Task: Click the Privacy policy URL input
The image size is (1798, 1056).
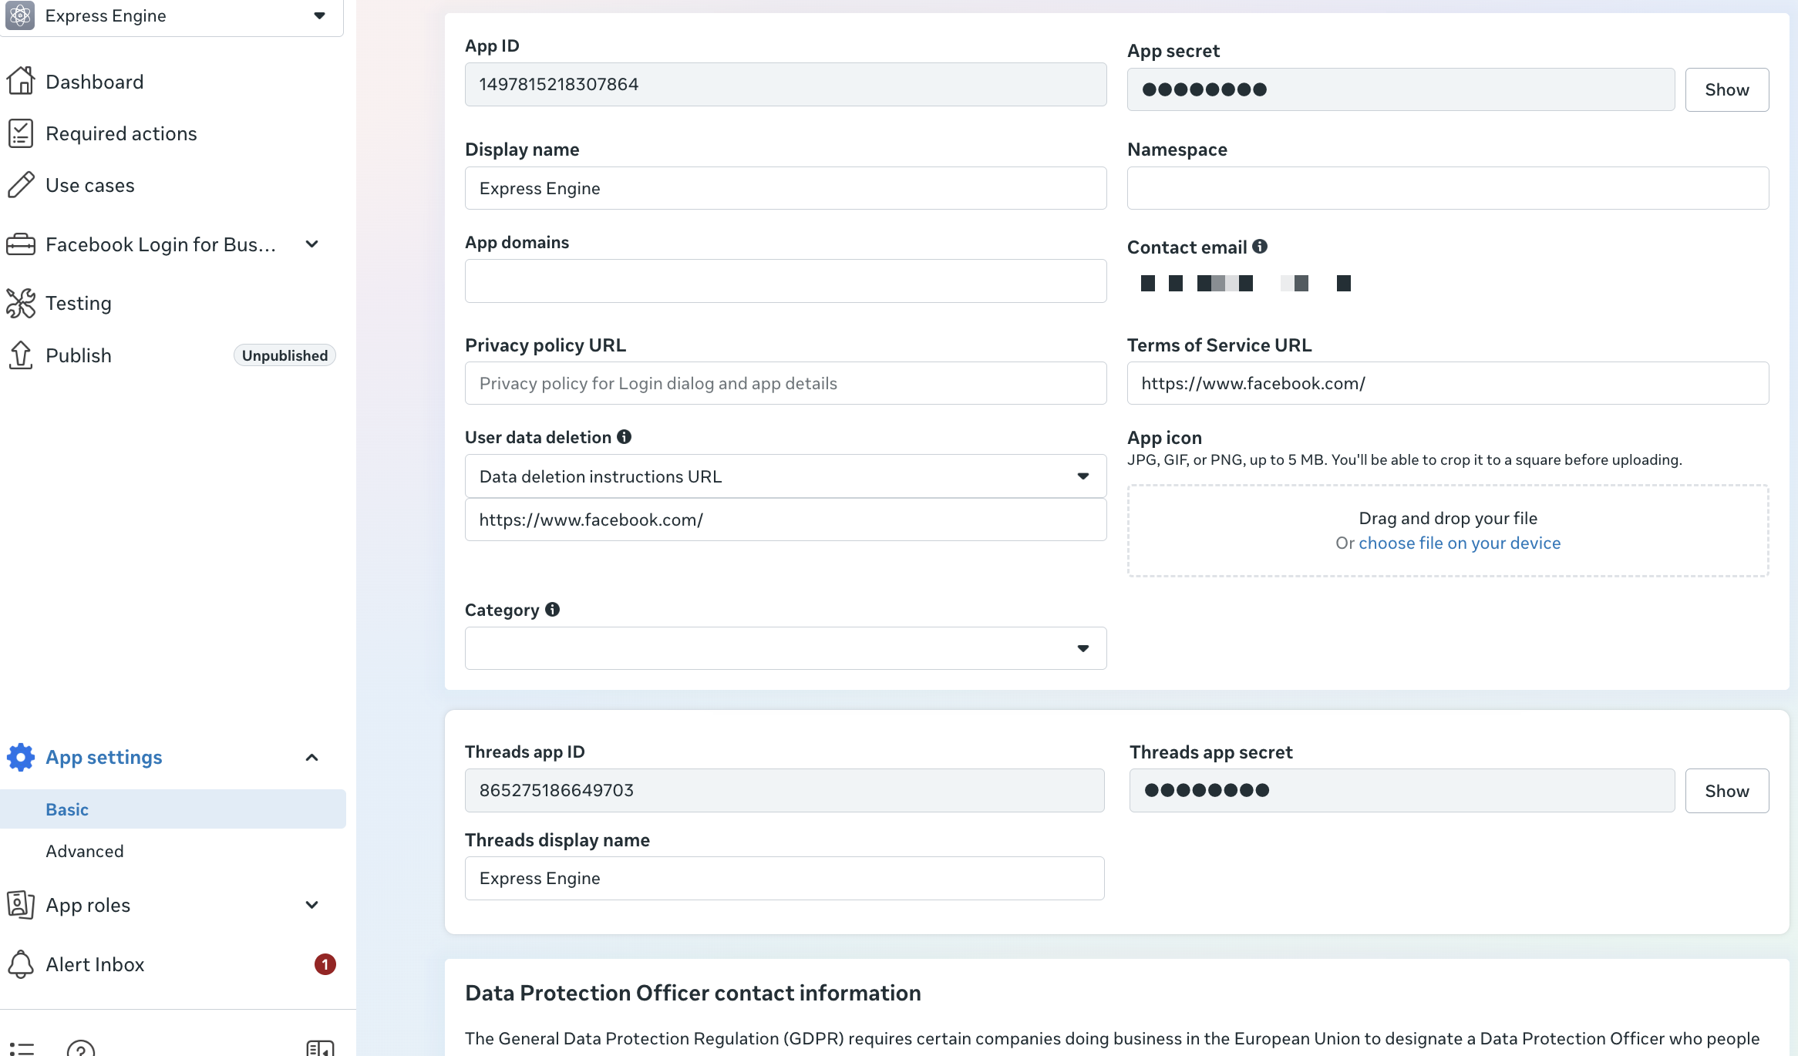Action: coord(786,383)
